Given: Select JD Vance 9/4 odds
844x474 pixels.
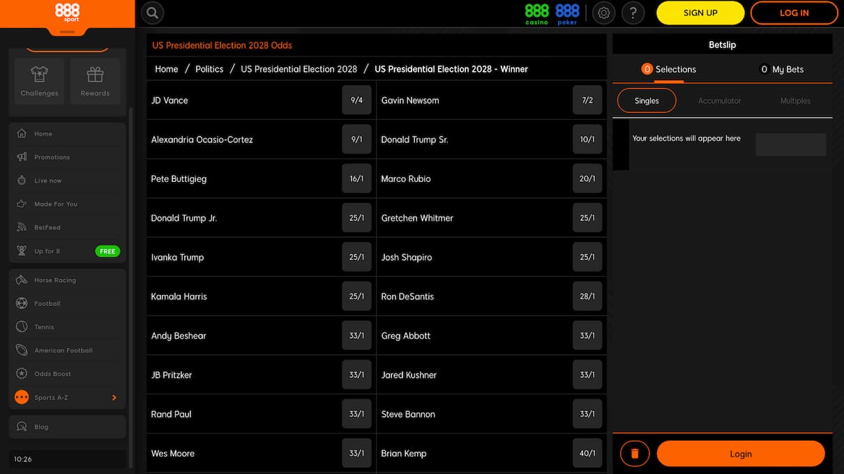Looking at the screenshot, I should (356, 100).
